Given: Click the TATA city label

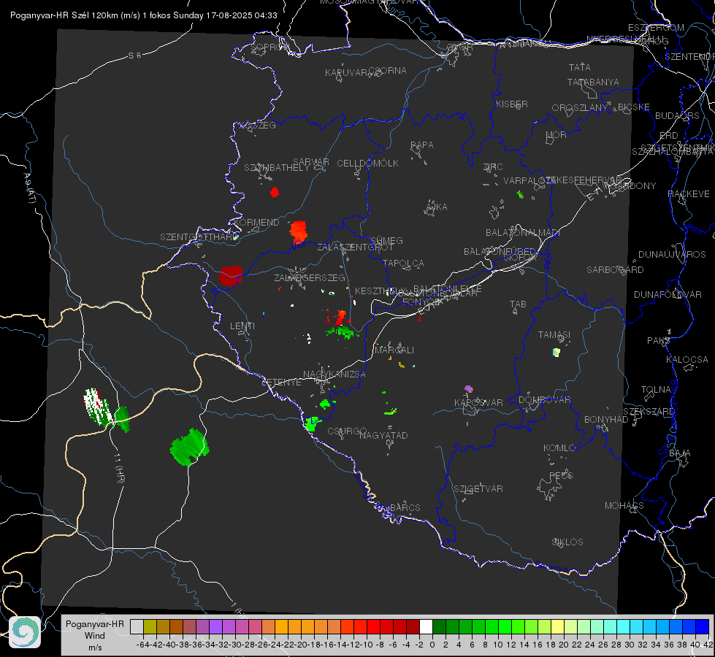Looking at the screenshot, I should click(580, 67).
